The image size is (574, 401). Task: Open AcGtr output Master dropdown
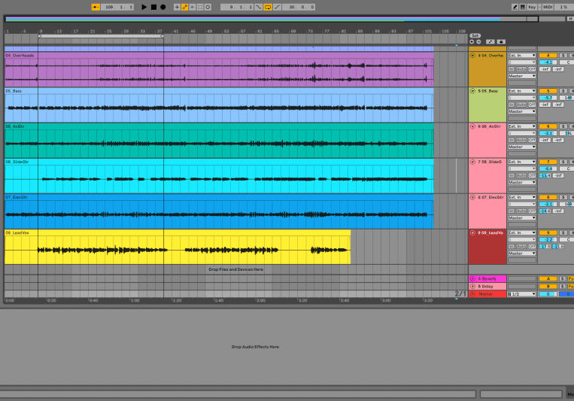pos(522,147)
